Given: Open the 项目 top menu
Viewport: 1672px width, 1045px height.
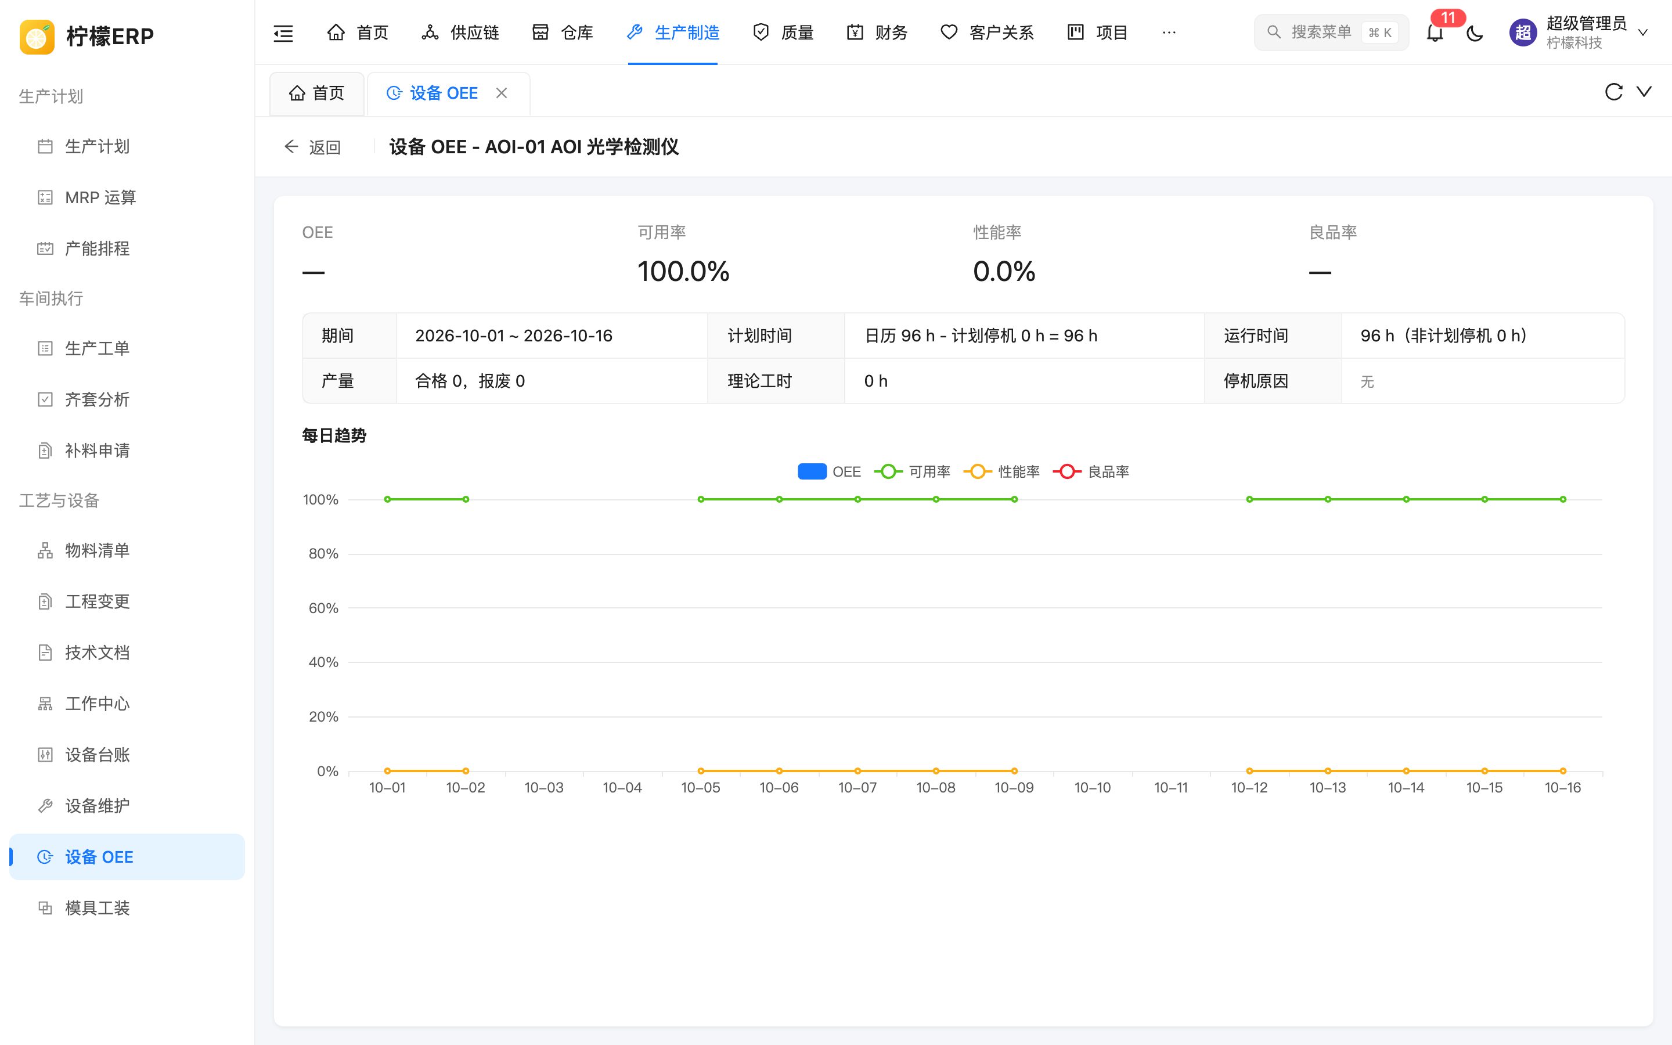Looking at the screenshot, I should [1097, 33].
